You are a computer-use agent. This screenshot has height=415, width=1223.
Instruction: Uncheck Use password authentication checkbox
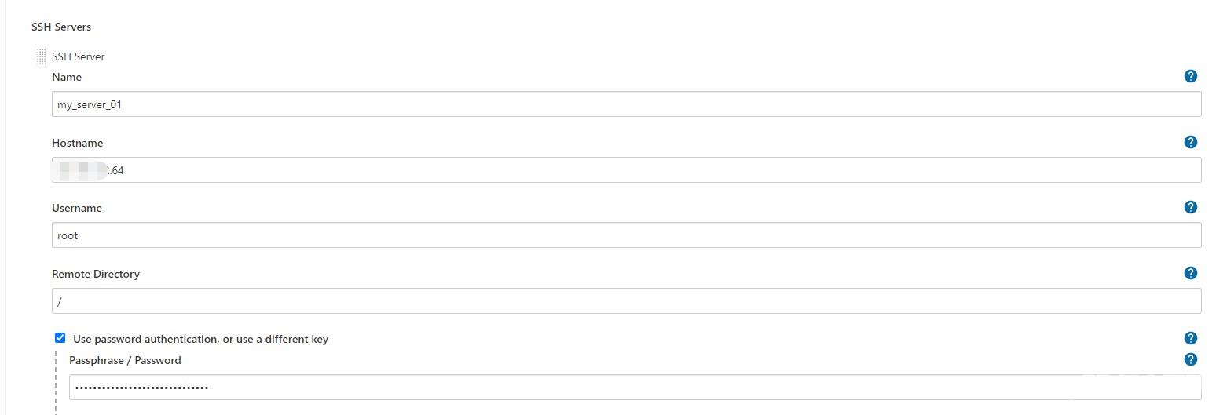coord(60,338)
